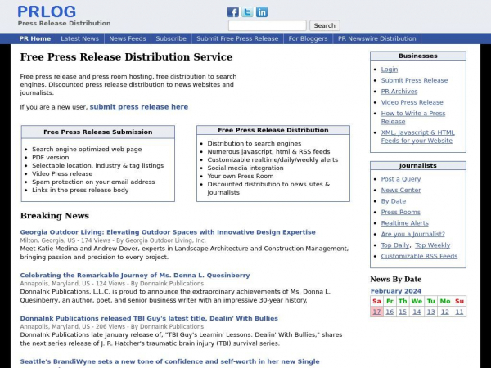
Task: Open Subscribe menu item
Action: coord(171,38)
